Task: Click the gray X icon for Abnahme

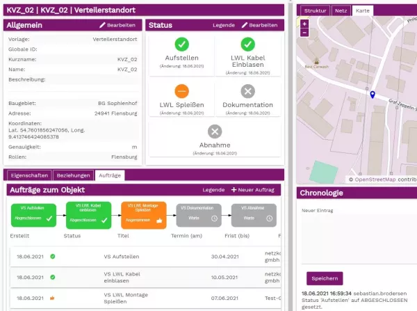Action: click(x=215, y=131)
